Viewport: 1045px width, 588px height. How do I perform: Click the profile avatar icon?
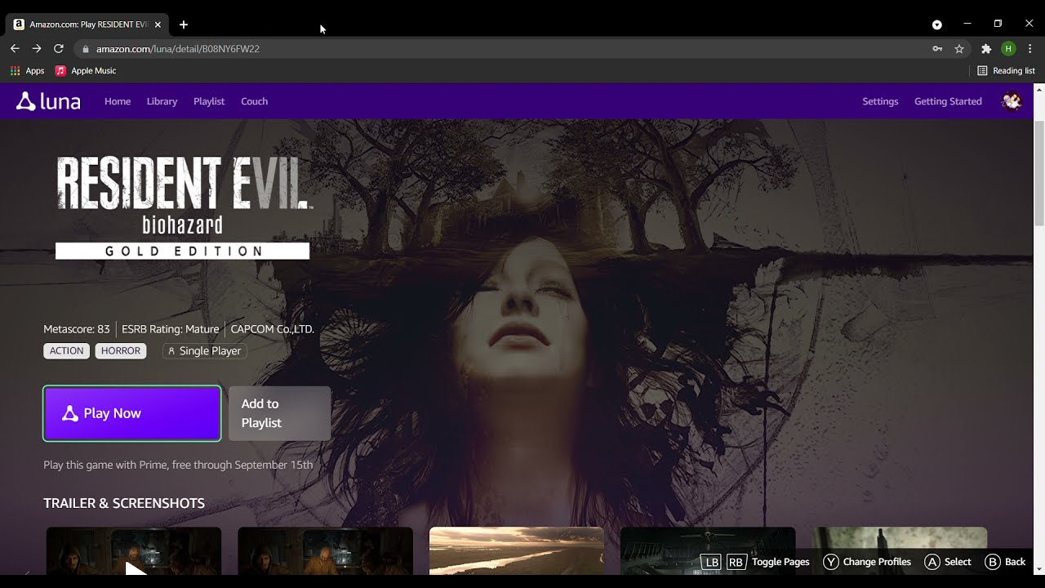1012,101
